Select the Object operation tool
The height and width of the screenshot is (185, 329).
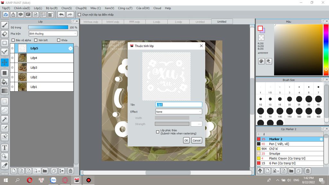click(x=4, y=156)
